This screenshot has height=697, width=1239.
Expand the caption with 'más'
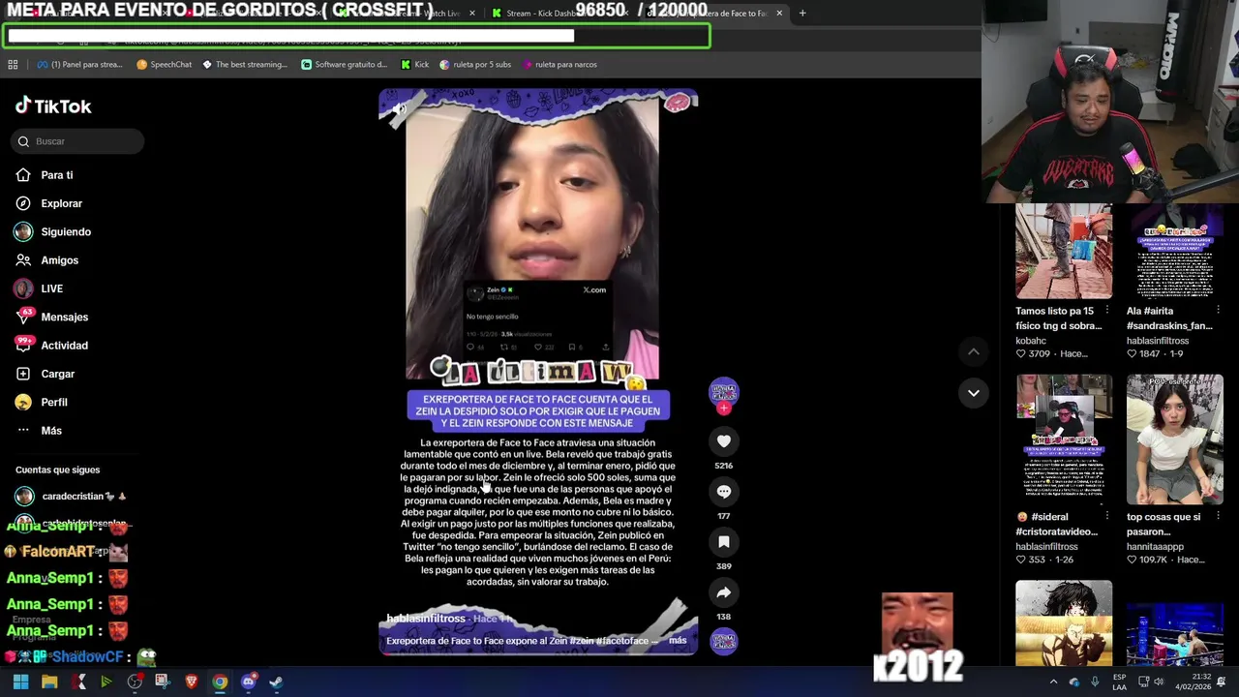coord(678,641)
